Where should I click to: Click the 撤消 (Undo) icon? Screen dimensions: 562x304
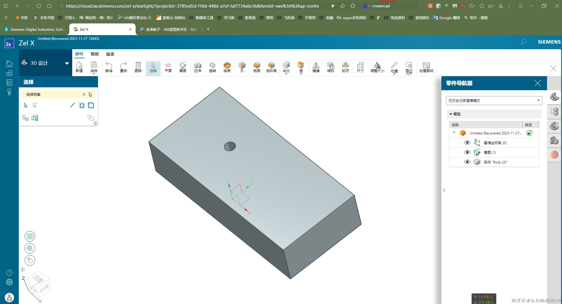point(109,67)
